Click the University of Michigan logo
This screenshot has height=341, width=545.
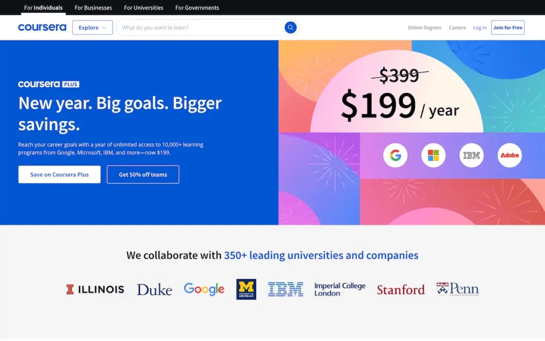246,289
